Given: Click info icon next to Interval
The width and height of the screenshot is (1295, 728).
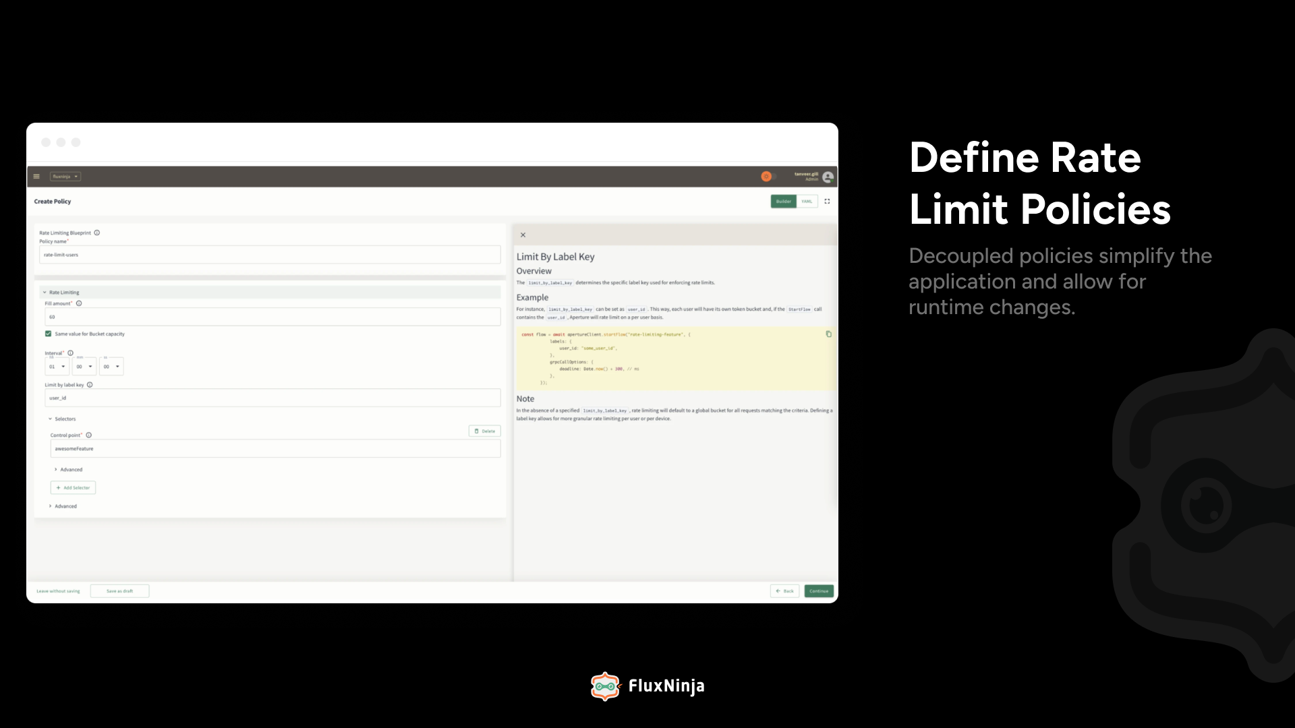Looking at the screenshot, I should (70, 353).
